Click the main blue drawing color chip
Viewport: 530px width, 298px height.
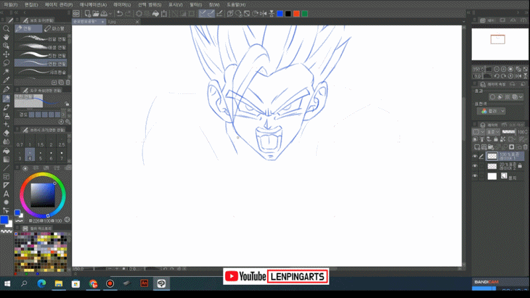[4, 220]
